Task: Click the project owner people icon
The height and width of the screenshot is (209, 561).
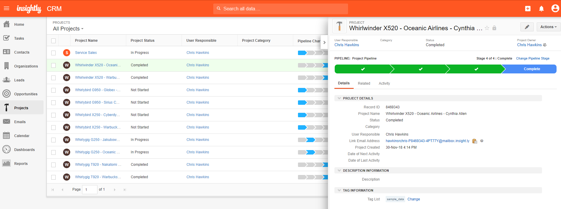Action: 545,45
